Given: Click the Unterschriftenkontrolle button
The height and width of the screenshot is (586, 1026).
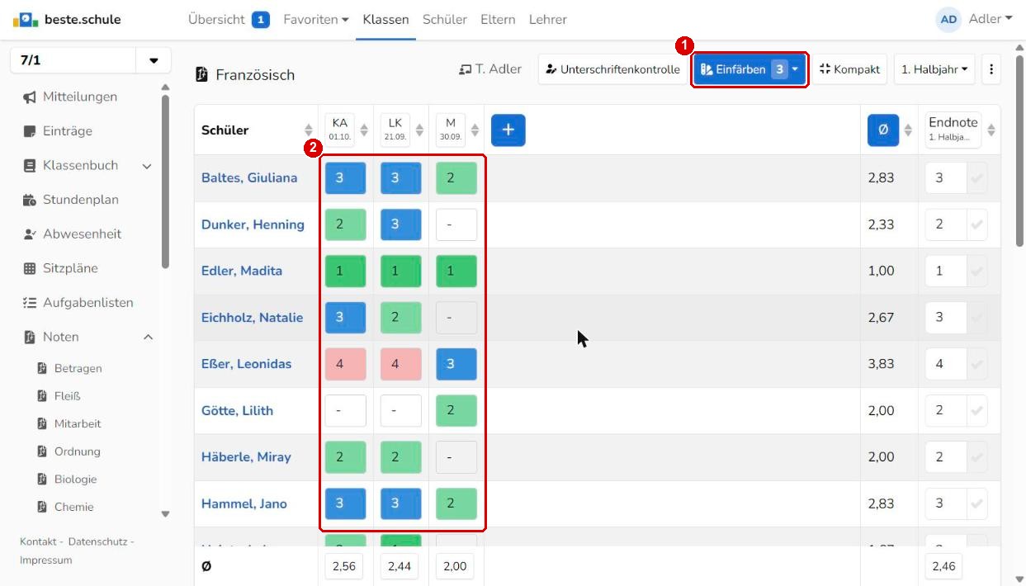Looking at the screenshot, I should [x=612, y=69].
